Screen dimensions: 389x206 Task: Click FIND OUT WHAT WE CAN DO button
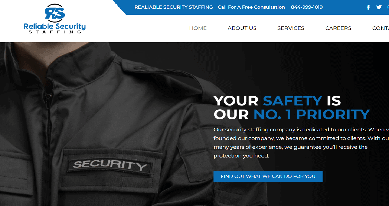tap(268, 176)
